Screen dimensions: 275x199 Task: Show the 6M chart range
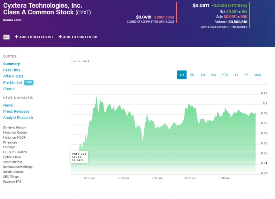[213, 75]
